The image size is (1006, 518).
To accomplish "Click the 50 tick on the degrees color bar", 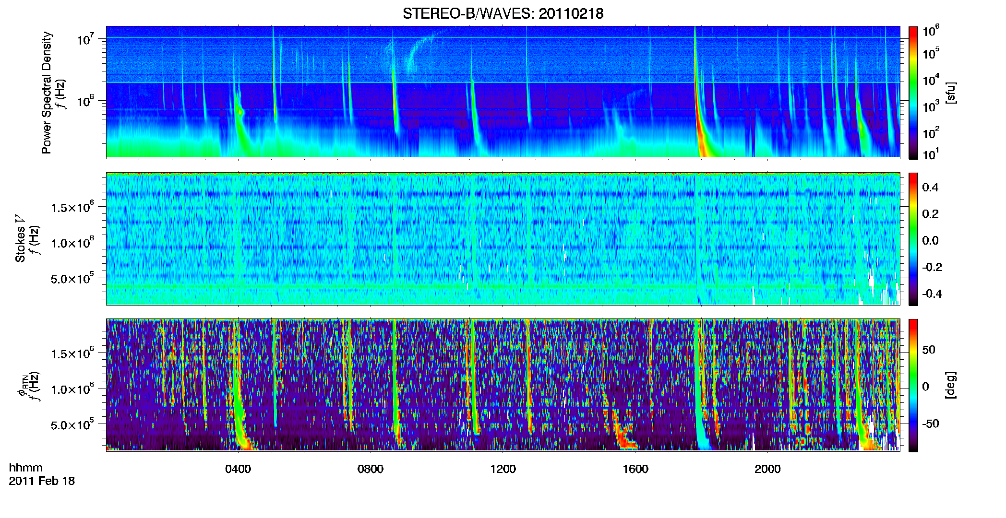I will click(x=929, y=350).
